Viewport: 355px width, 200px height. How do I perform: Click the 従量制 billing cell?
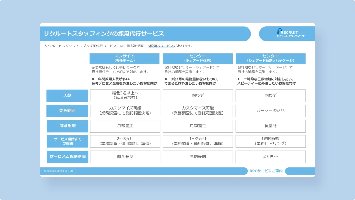pyautogui.click(x=270, y=126)
